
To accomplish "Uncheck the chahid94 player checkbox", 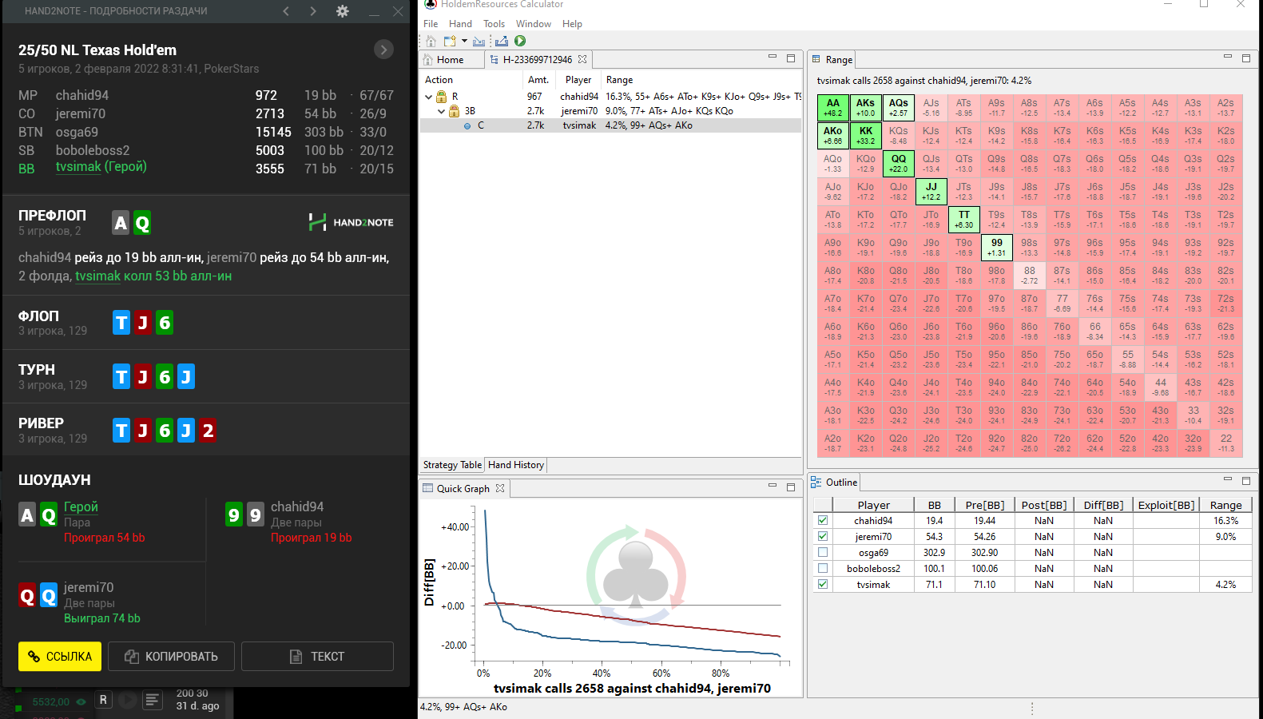I will click(823, 520).
